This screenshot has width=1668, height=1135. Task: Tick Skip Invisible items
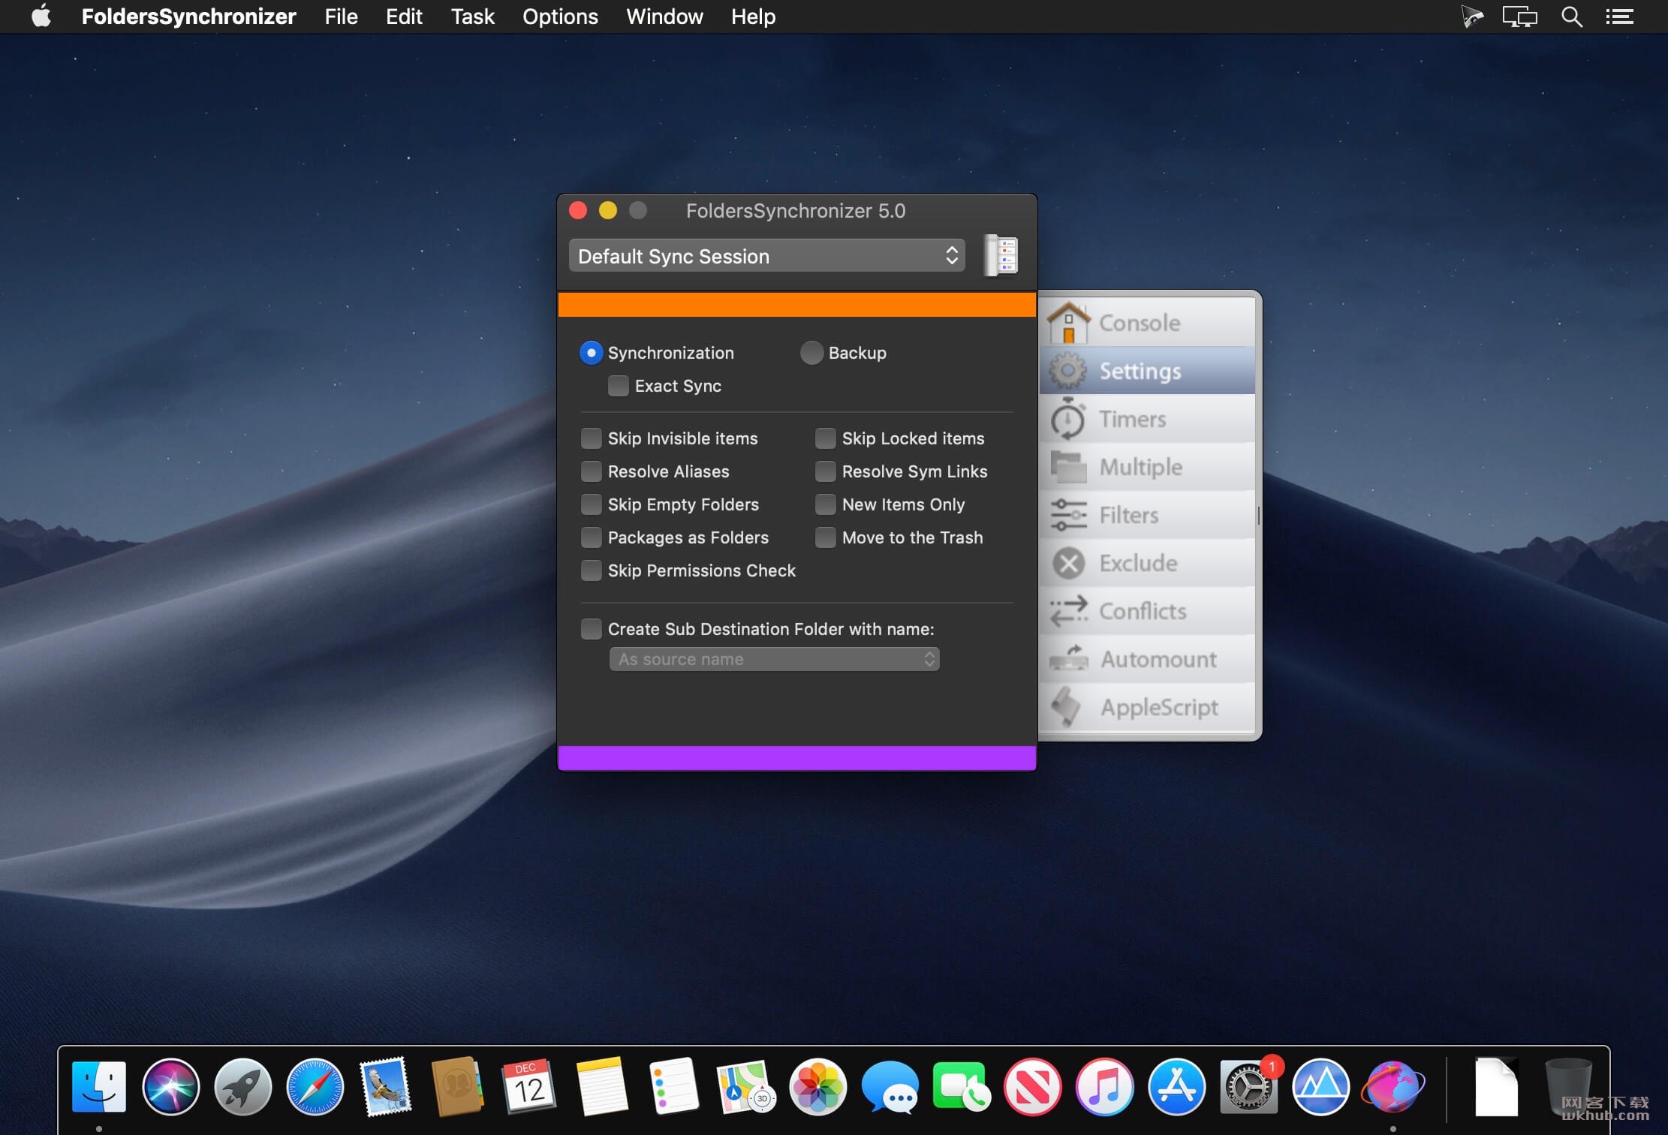point(592,438)
